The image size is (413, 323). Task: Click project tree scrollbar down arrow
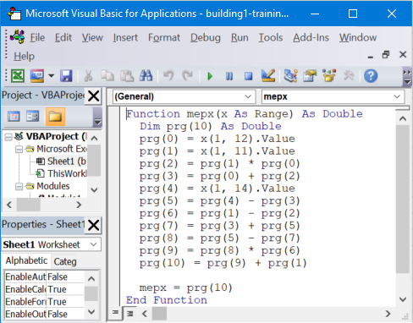click(x=95, y=189)
